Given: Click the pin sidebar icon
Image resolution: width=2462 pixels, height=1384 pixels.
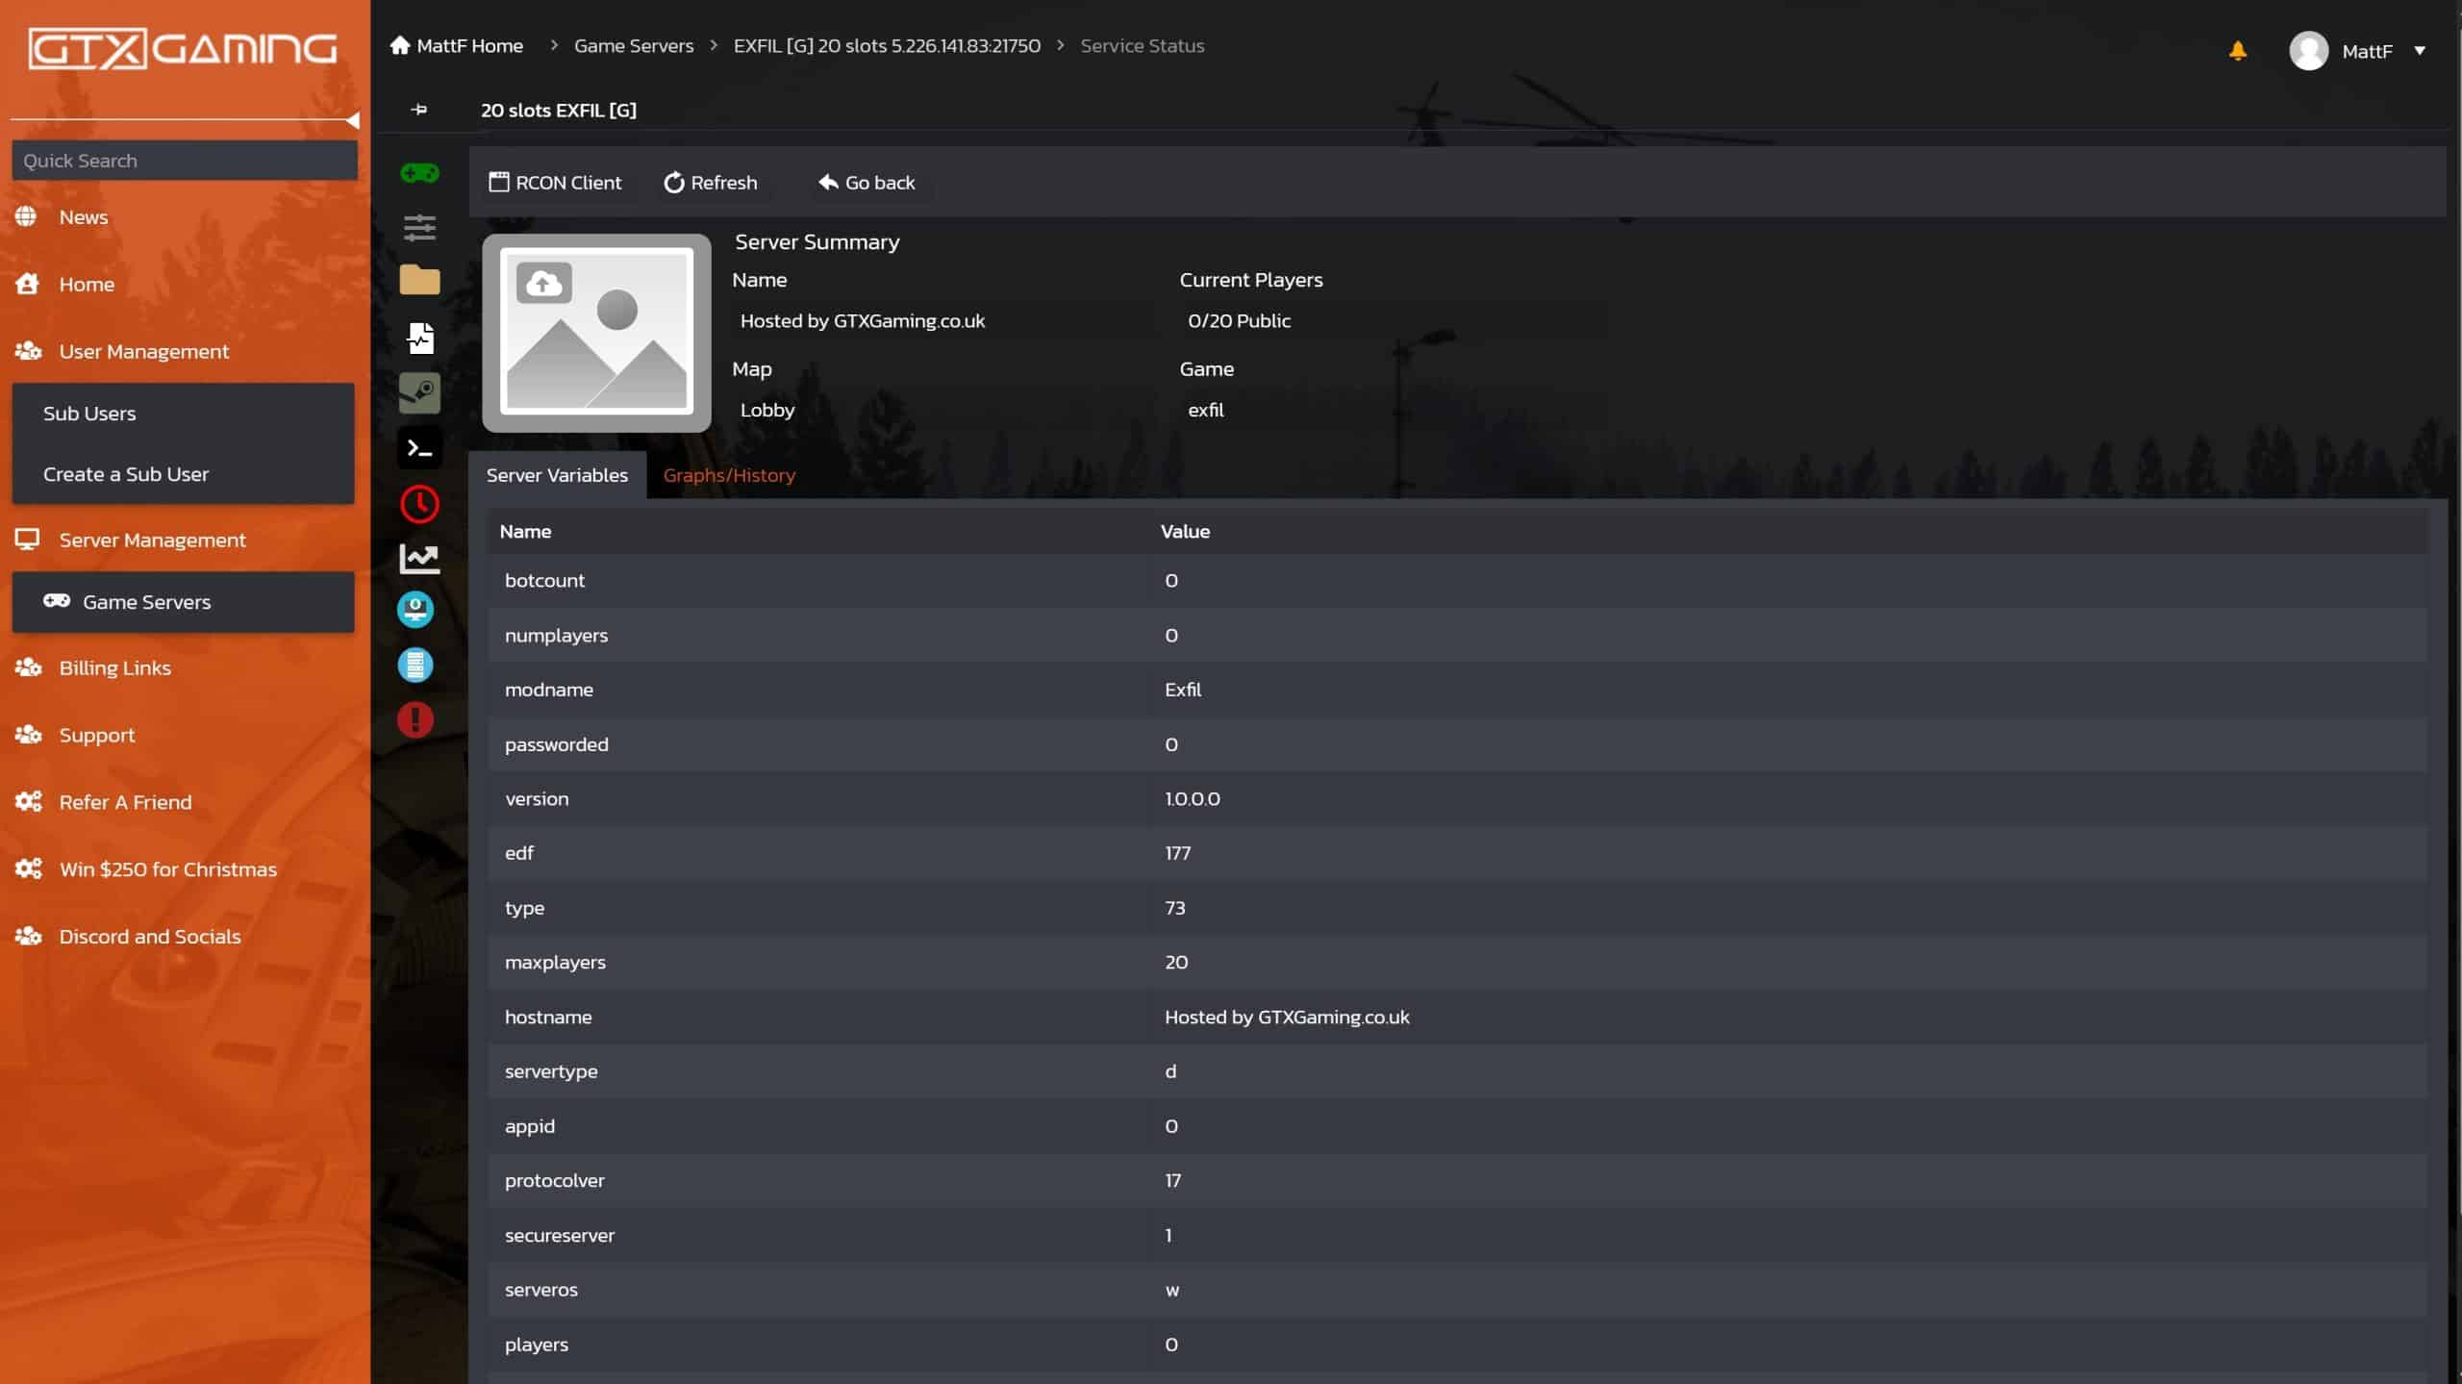Looking at the screenshot, I should [419, 110].
